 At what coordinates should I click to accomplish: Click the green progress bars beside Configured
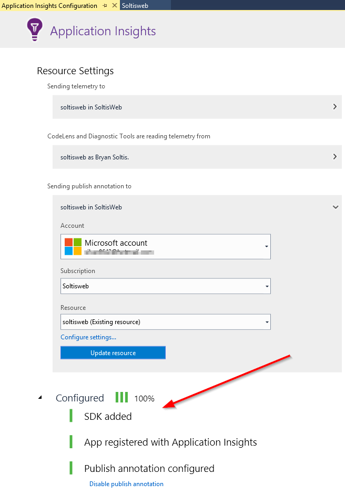[x=121, y=397]
